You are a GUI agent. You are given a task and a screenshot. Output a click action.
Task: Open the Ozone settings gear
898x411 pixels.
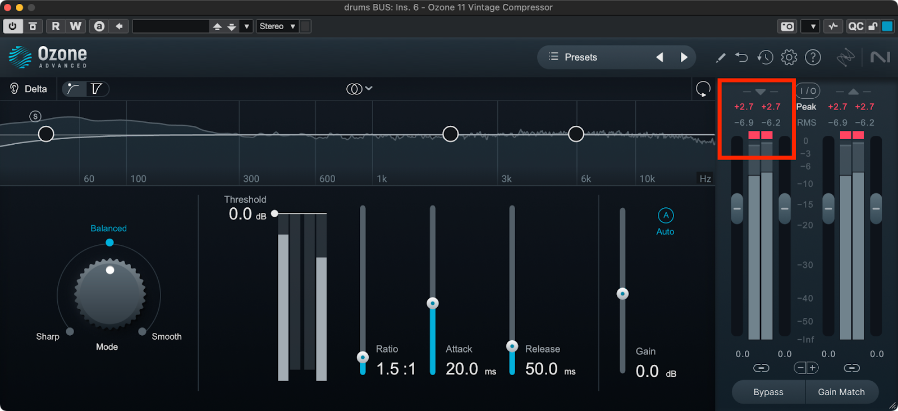point(789,57)
